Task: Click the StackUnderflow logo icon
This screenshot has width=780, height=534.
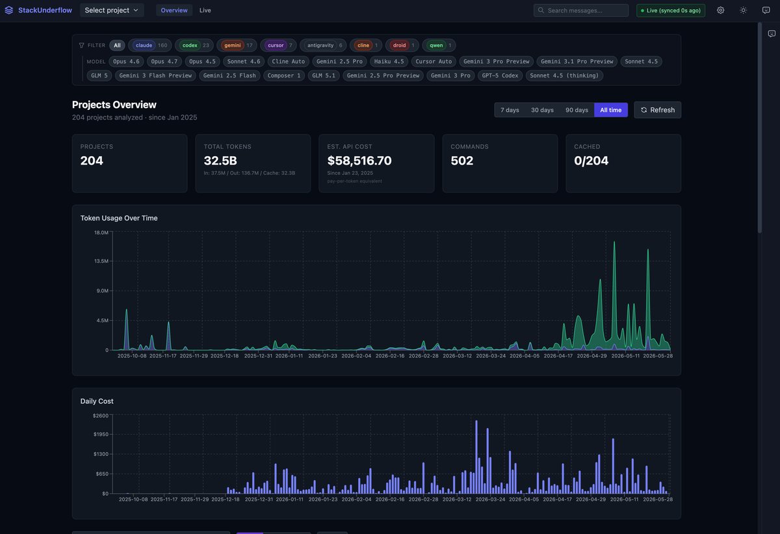Action: (x=9, y=10)
